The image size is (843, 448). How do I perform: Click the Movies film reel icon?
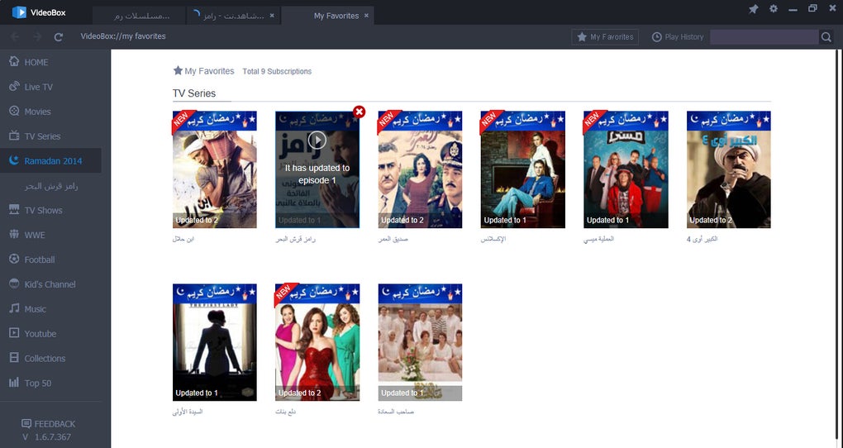click(14, 111)
